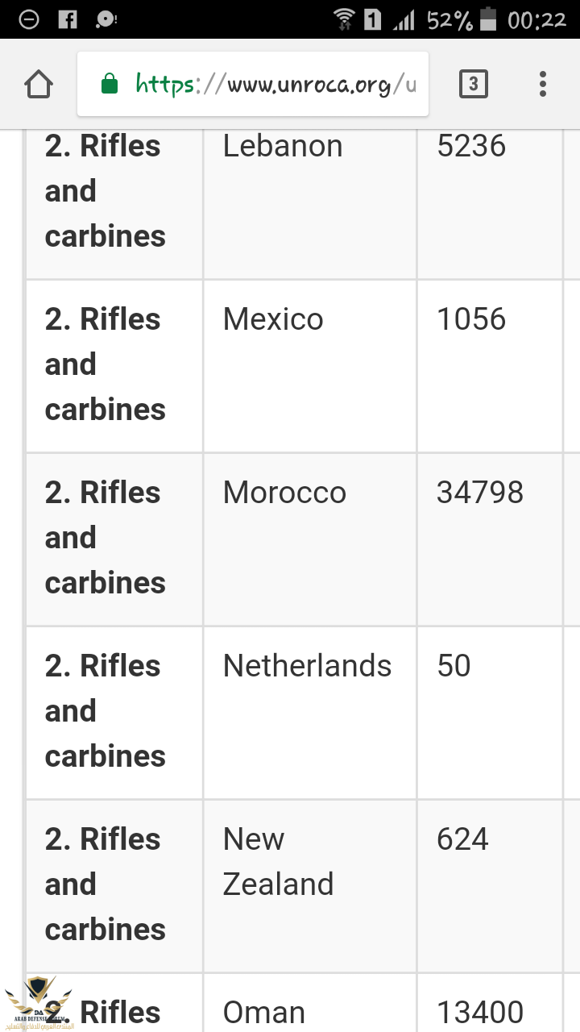The height and width of the screenshot is (1032, 580).
Task: Tap the green secure padlock icon
Action: tap(110, 84)
